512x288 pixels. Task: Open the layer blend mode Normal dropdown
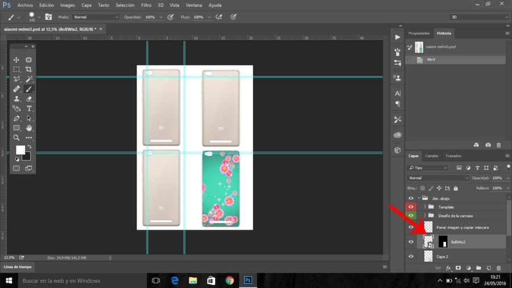(x=438, y=178)
